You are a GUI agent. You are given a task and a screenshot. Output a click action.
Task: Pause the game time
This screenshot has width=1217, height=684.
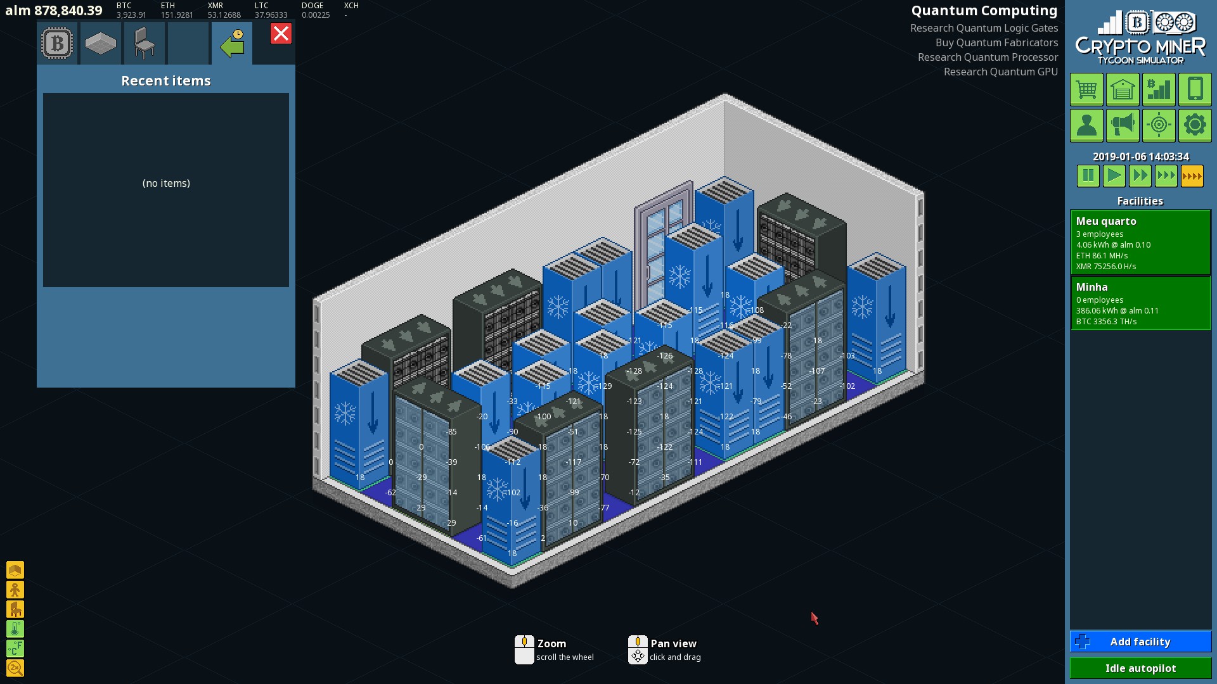point(1088,176)
